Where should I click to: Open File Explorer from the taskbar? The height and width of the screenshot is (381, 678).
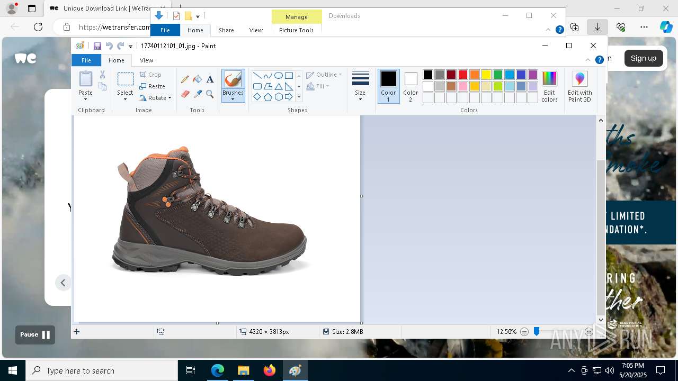243,370
